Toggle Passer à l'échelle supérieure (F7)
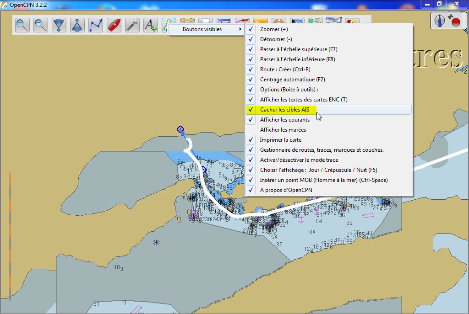The image size is (469, 314). tap(328, 49)
